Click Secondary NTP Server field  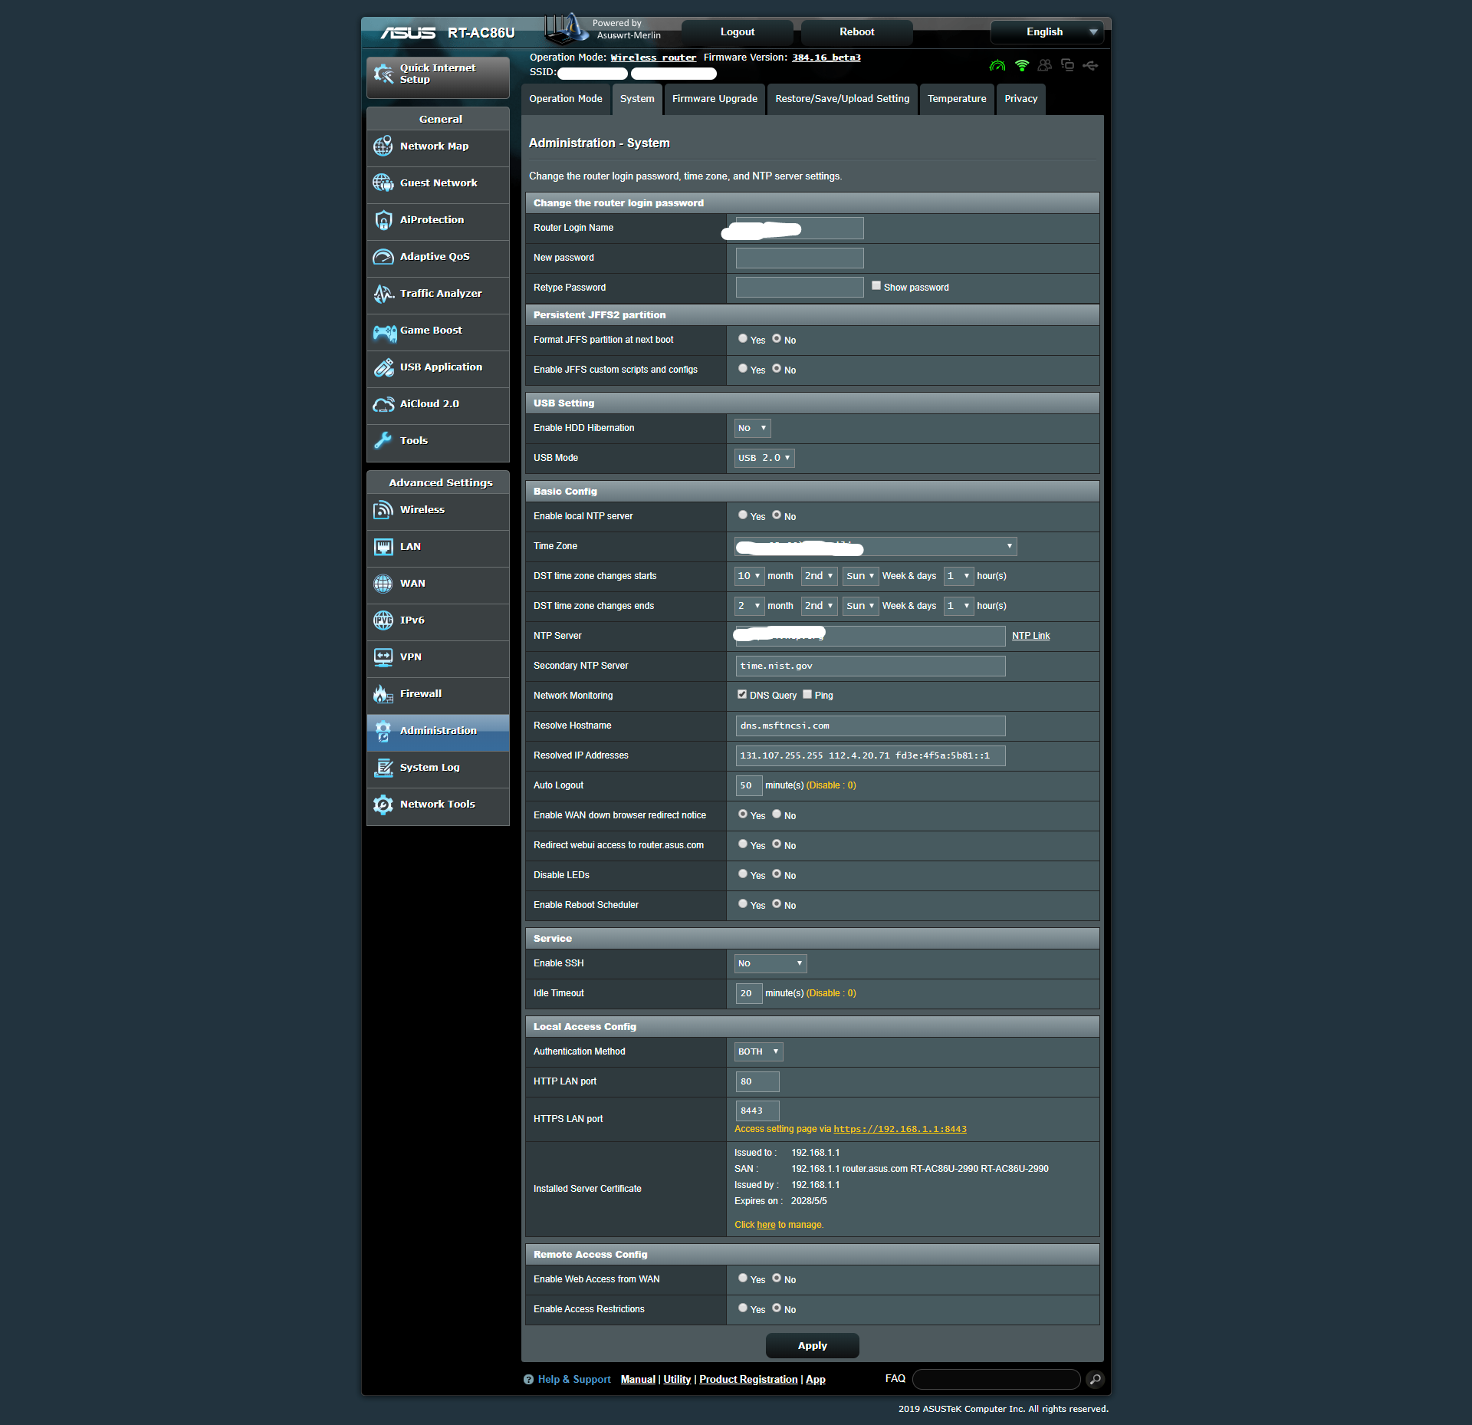(x=870, y=666)
